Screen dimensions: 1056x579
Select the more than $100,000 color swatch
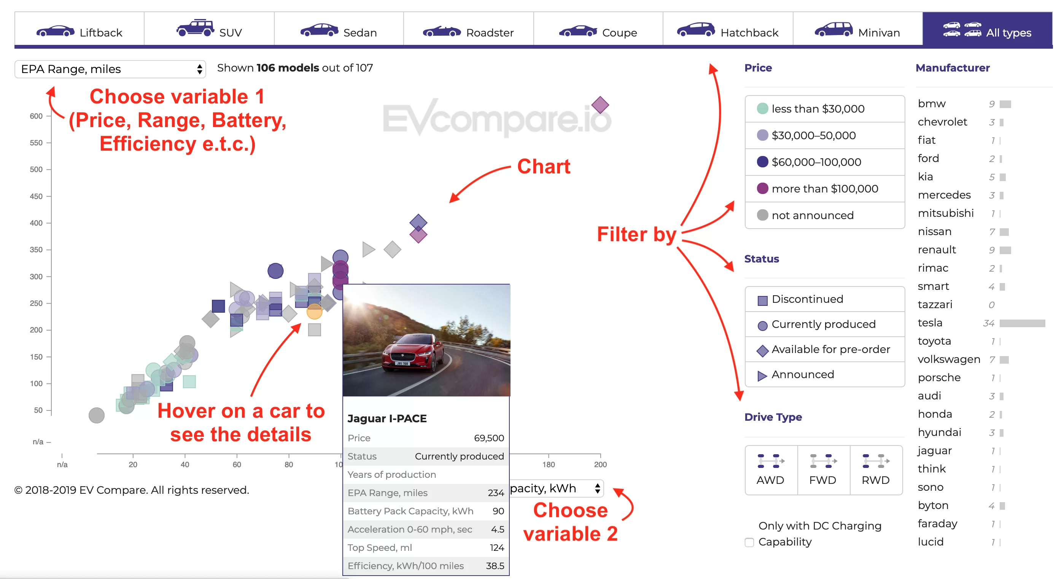pyautogui.click(x=762, y=189)
